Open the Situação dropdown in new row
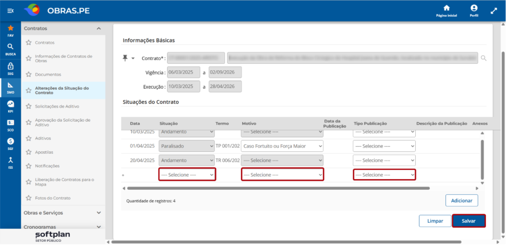Image resolution: width=506 pixels, height=245 pixels. click(187, 175)
